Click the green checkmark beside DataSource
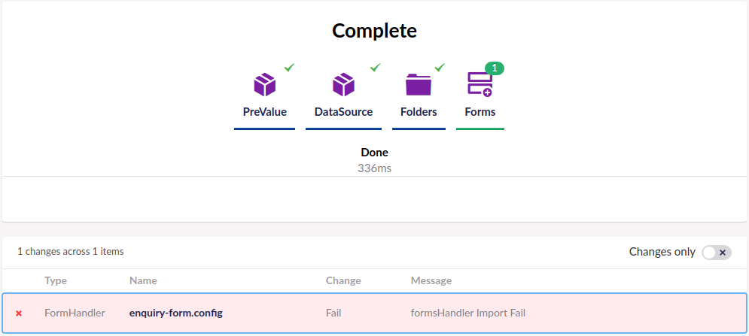Image resolution: width=749 pixels, height=336 pixels. click(375, 68)
